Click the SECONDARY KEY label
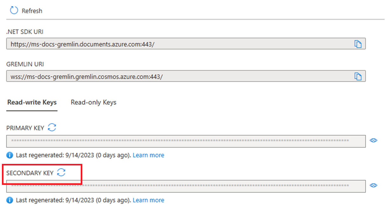 point(30,173)
